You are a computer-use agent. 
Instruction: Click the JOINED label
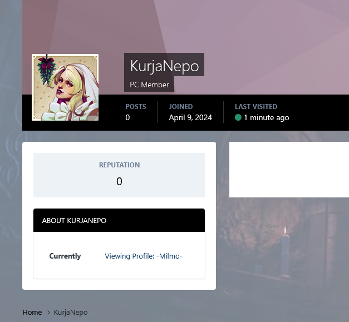pos(181,107)
